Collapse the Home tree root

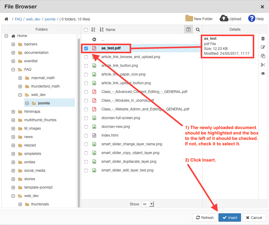6,36
